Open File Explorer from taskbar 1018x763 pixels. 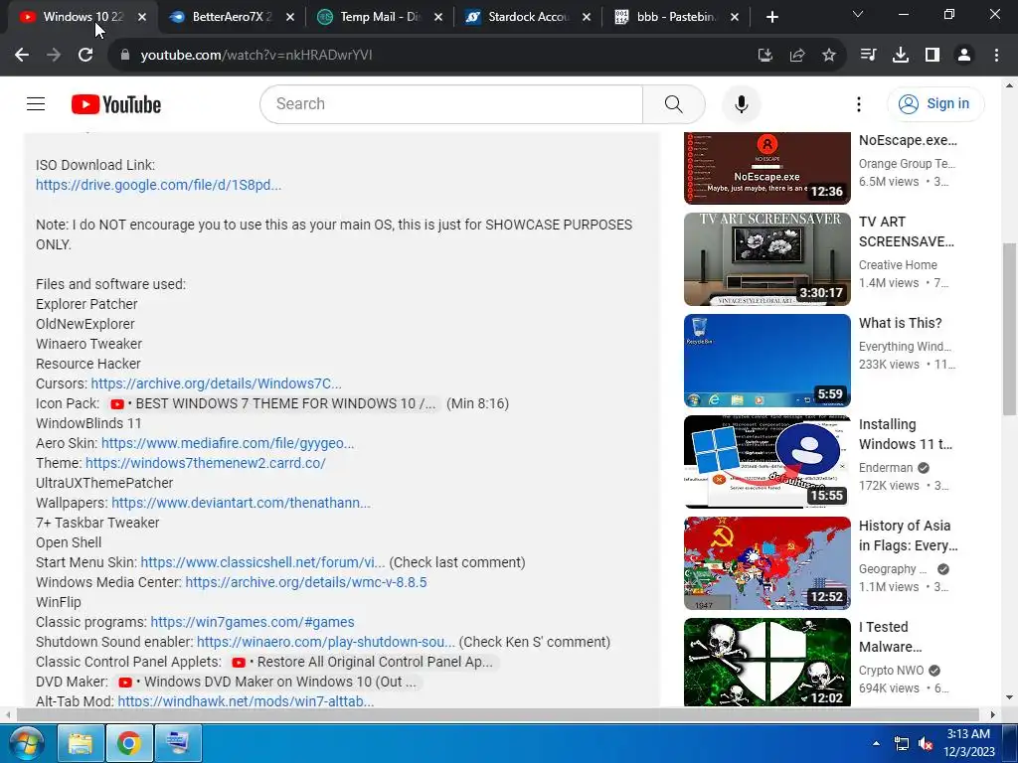point(81,743)
